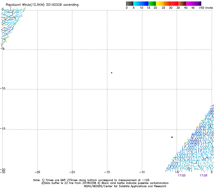Click the dark purple end of the color bar
Viewport: 214px width, 188px height.
coord(200,3)
